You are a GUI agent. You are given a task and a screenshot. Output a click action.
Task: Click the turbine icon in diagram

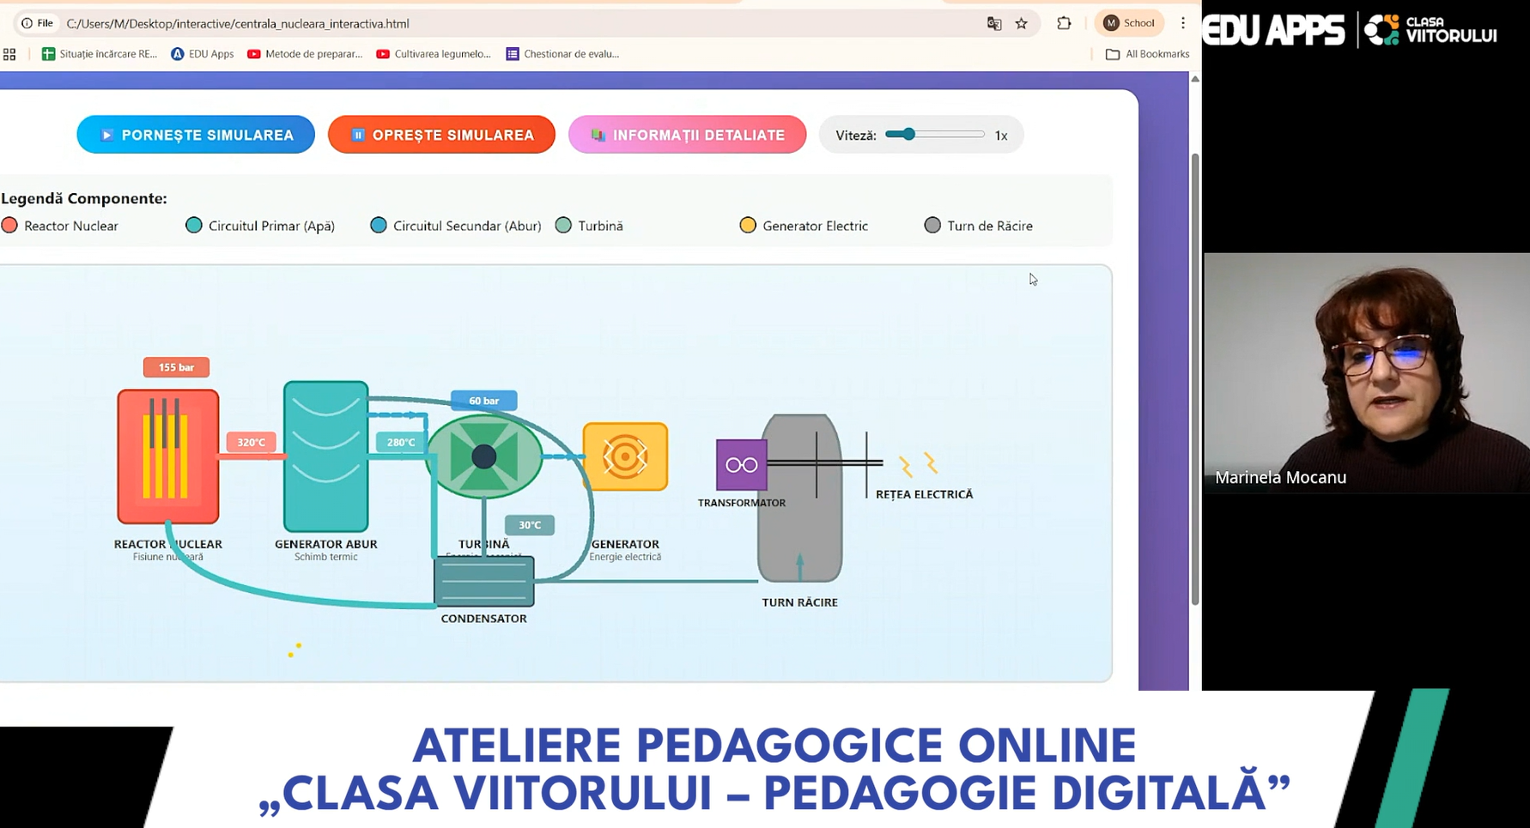(x=484, y=456)
